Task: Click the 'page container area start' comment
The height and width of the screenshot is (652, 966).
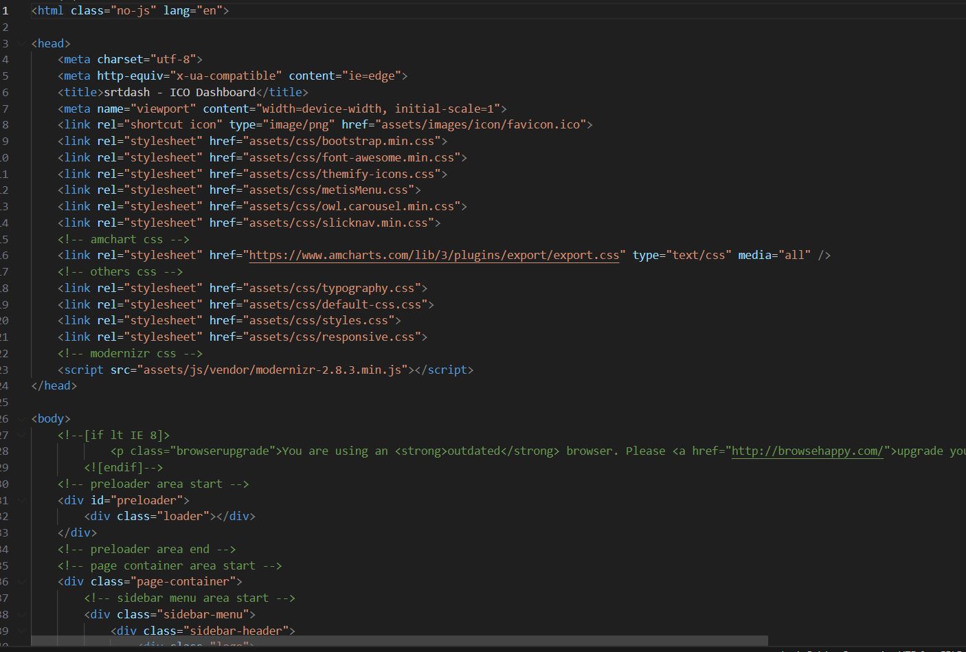Action: click(x=170, y=565)
